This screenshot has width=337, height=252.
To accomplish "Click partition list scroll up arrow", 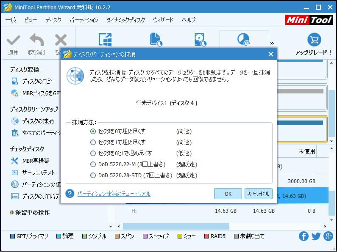I will tap(331, 148).
